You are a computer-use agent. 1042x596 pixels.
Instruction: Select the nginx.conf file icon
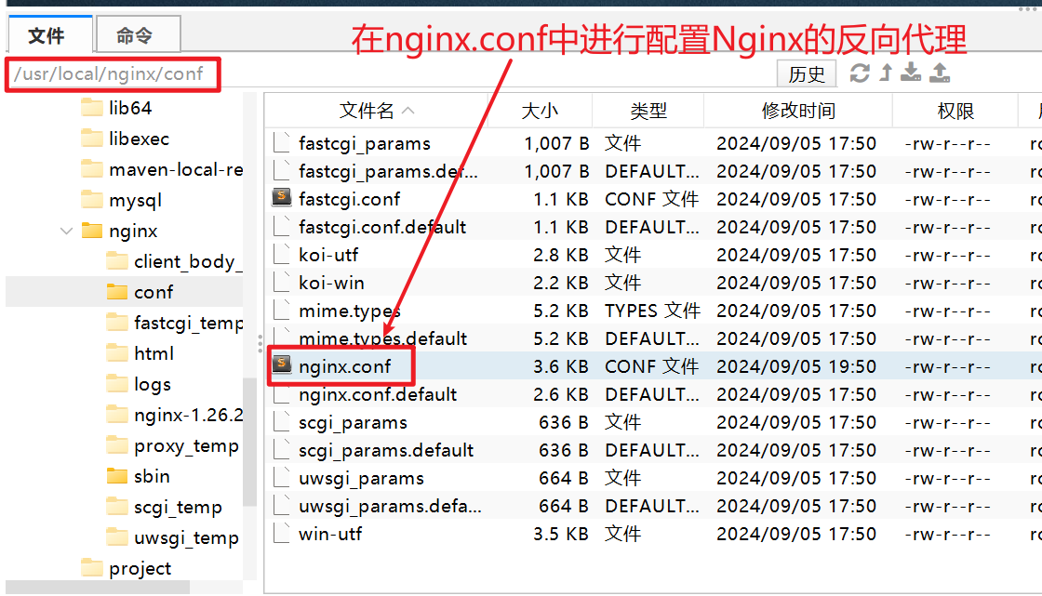pos(282,366)
